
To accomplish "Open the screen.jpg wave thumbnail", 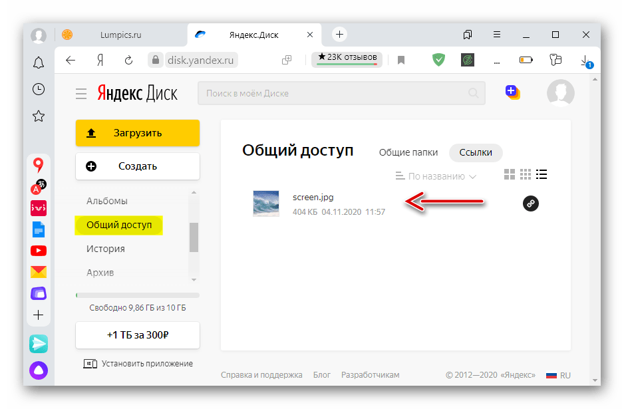I will click(x=266, y=204).
